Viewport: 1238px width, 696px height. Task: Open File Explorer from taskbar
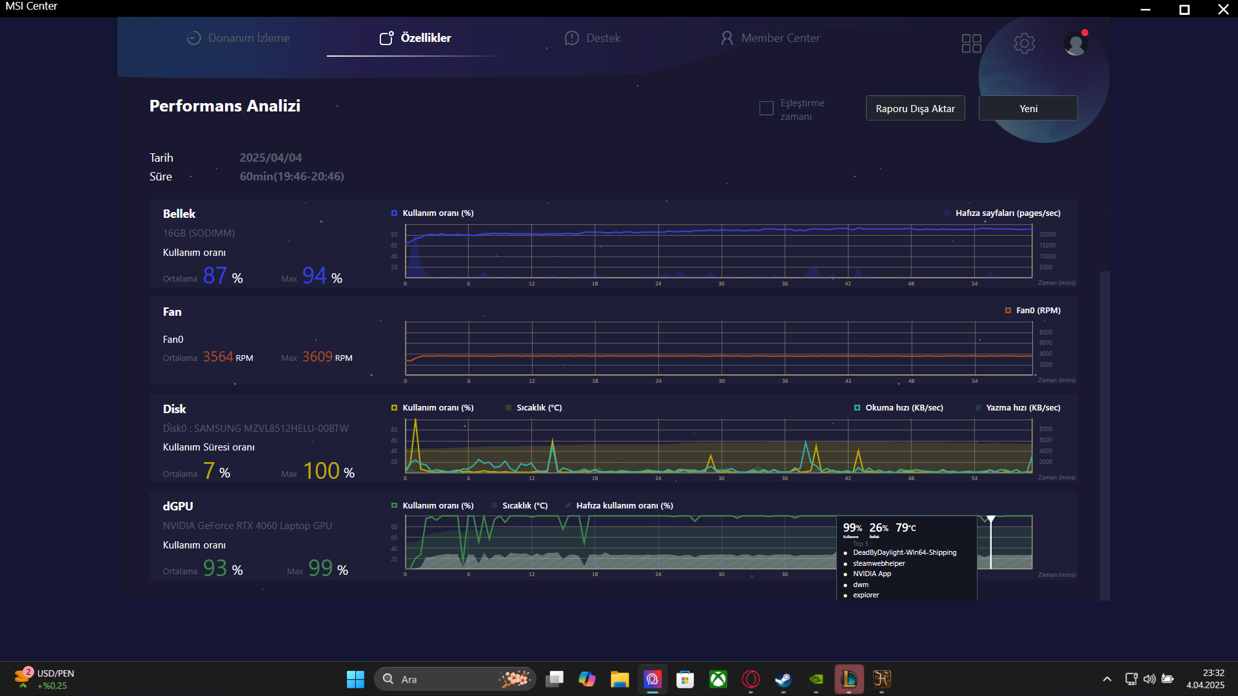point(620,679)
